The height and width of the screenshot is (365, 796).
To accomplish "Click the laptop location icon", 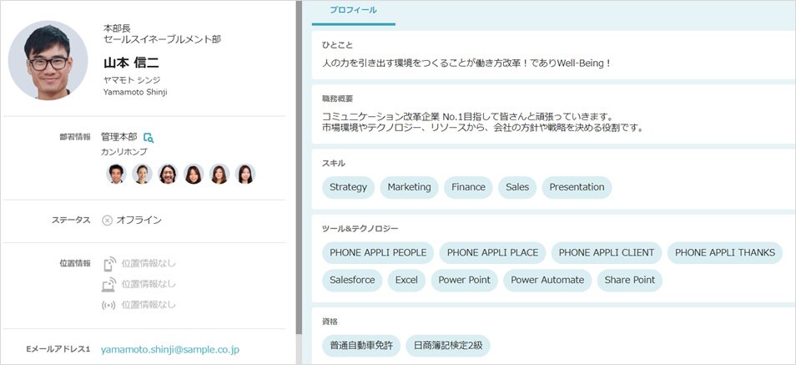I will tap(108, 284).
